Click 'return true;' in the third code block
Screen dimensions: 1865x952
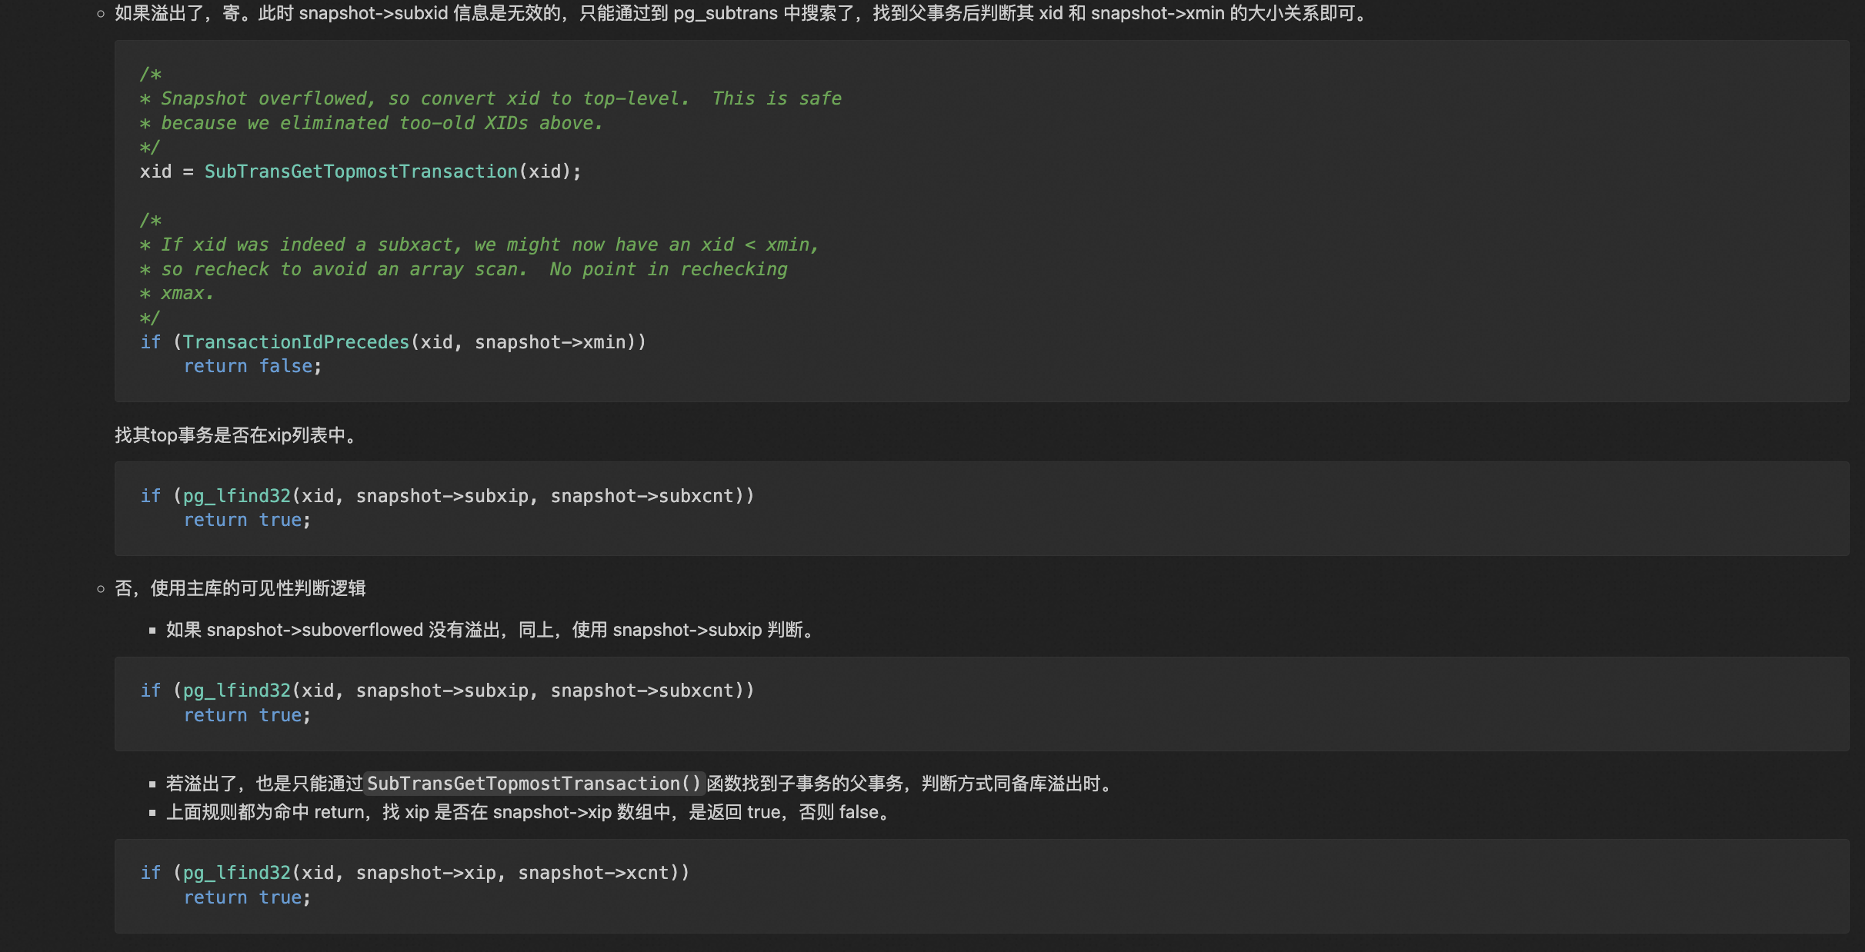(246, 715)
